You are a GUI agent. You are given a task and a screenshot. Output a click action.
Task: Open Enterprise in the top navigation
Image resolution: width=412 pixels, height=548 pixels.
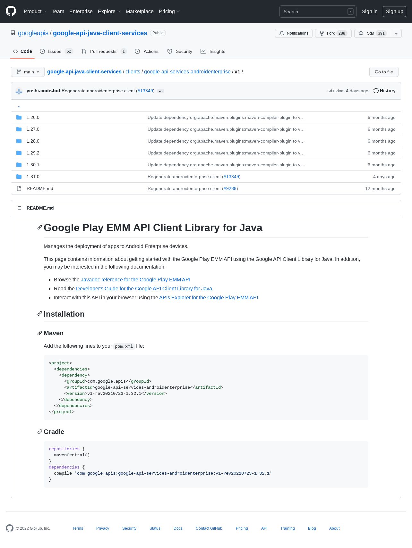coord(81,11)
